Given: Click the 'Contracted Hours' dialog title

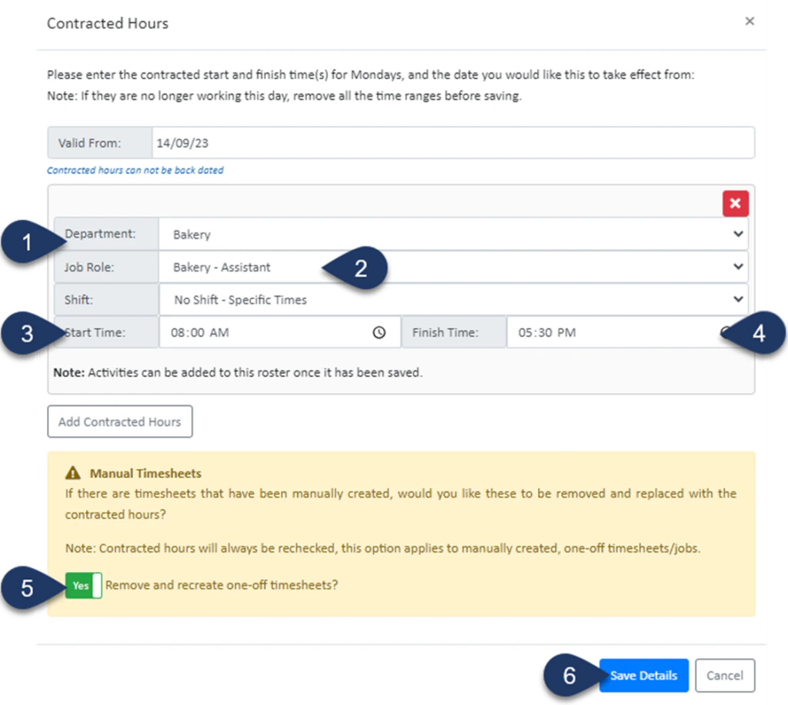Looking at the screenshot, I should (x=108, y=24).
